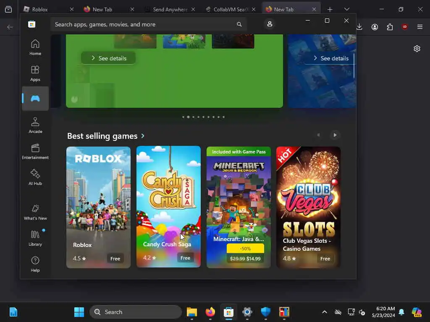
Task: Show hidden system tray icons
Action: pyautogui.click(x=325, y=312)
